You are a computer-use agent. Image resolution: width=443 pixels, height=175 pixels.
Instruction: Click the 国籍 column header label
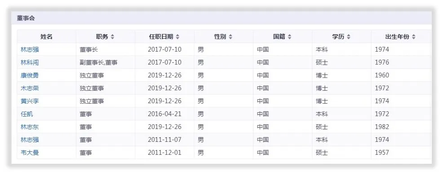pos(279,37)
